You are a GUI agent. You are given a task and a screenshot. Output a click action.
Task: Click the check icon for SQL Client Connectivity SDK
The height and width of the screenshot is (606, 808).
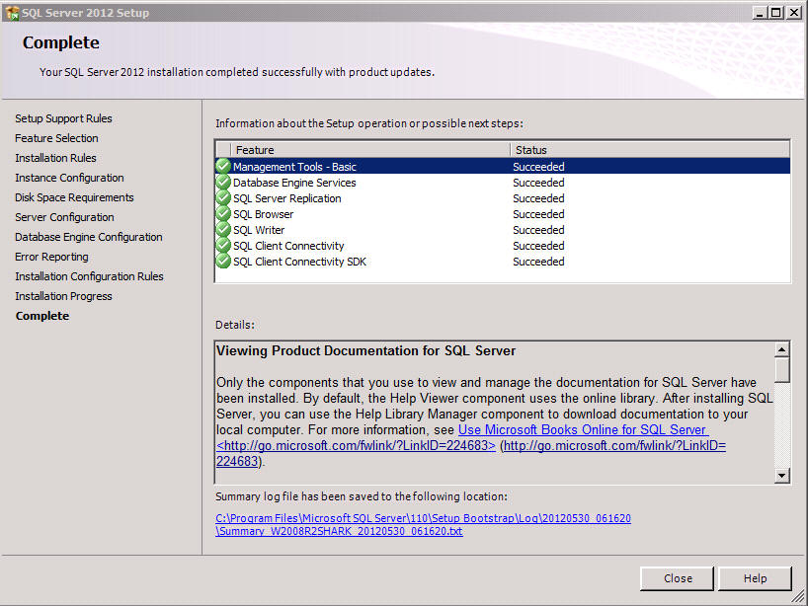pos(223,261)
